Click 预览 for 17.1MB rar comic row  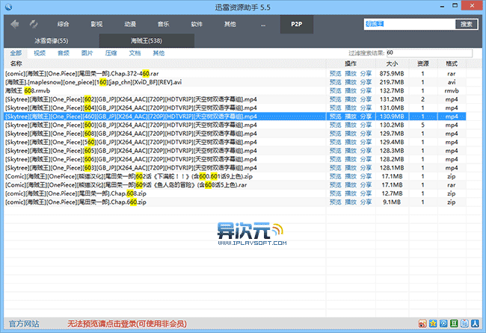(336, 184)
